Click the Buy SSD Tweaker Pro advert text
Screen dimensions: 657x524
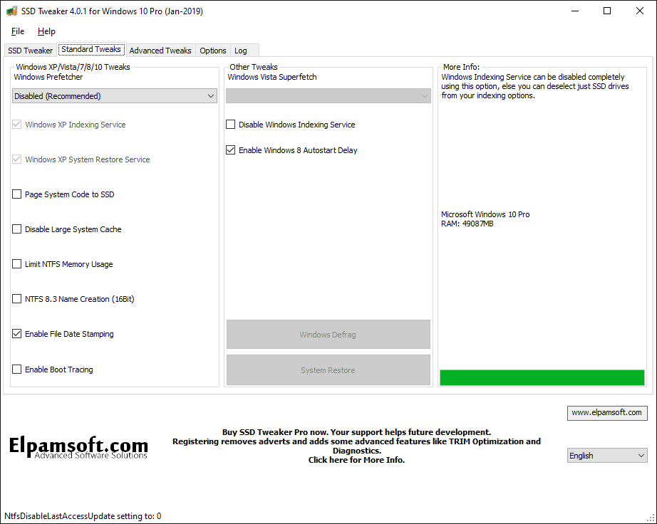(356, 446)
